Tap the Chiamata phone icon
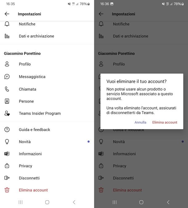This screenshot has width=188, height=208. click(7, 89)
